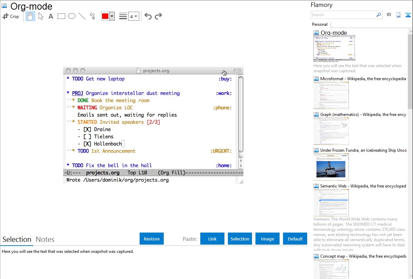Image resolution: width=413 pixels, height=279 pixels.
Task: Click "Here you will see" text under Selection tab
Action: coord(68,252)
